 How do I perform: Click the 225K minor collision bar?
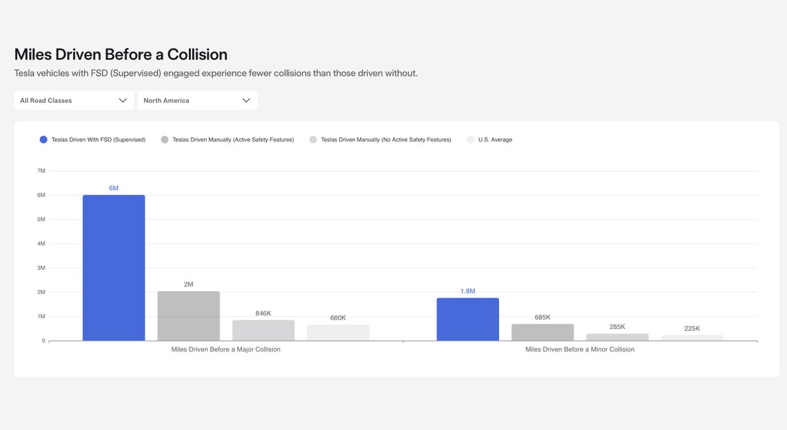click(x=692, y=338)
